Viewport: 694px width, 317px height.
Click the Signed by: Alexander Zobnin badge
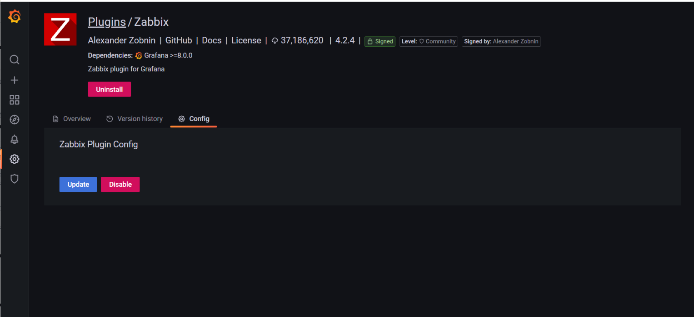point(501,41)
